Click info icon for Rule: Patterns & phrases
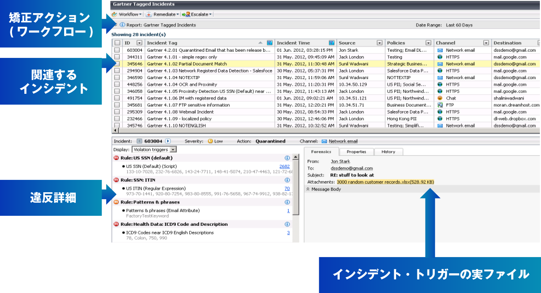Screen dimensions: 541x293 (287, 202)
